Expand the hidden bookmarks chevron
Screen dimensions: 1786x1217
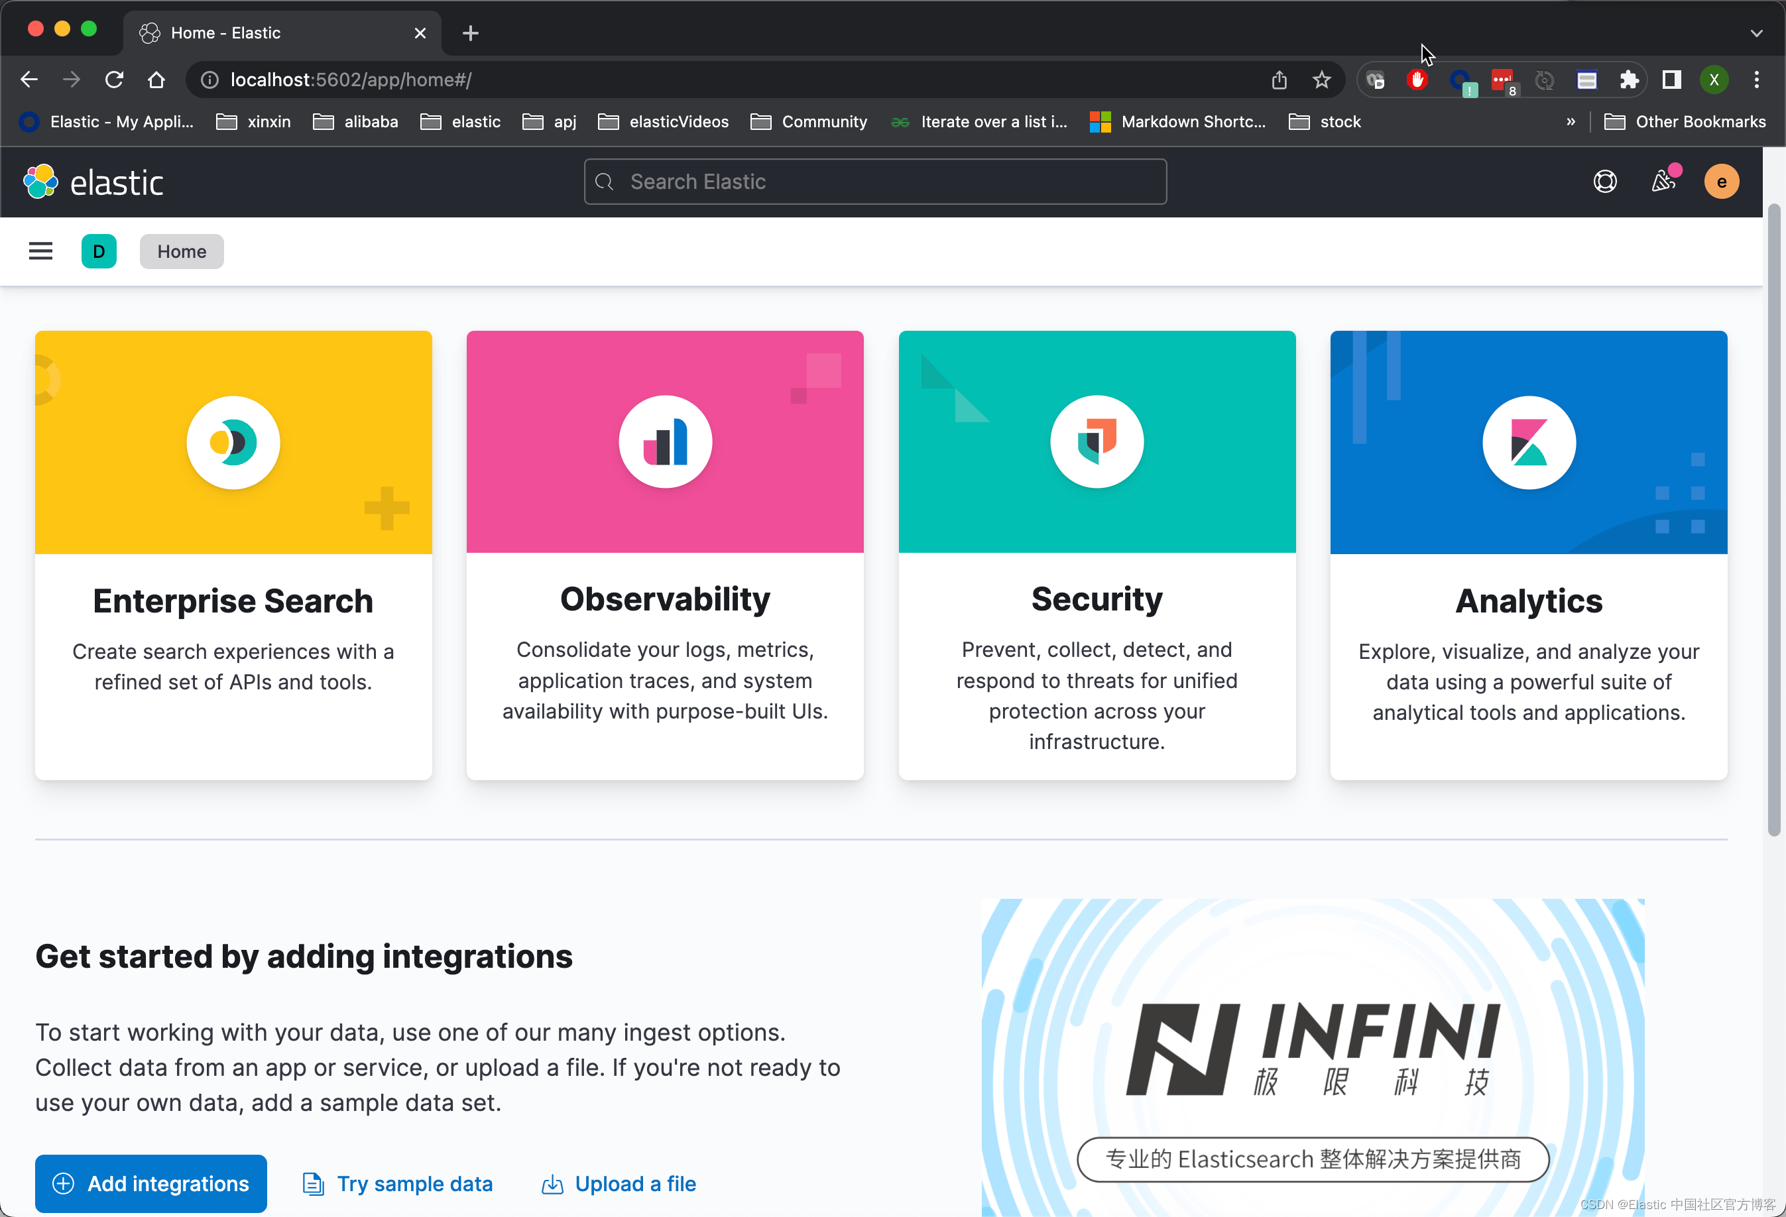(x=1571, y=121)
